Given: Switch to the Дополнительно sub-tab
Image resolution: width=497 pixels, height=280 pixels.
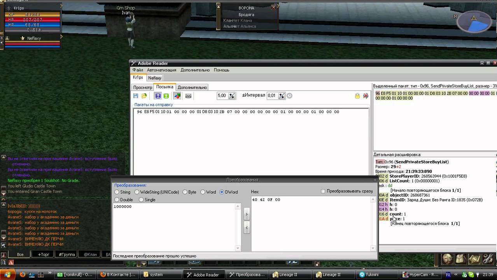Looking at the screenshot, I should pos(192,87).
